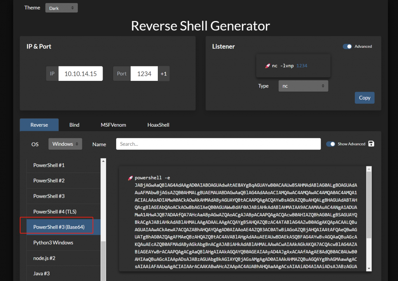This screenshot has height=281, width=398.
Task: Click the save icon beside Show Advanced
Action: 371,144
